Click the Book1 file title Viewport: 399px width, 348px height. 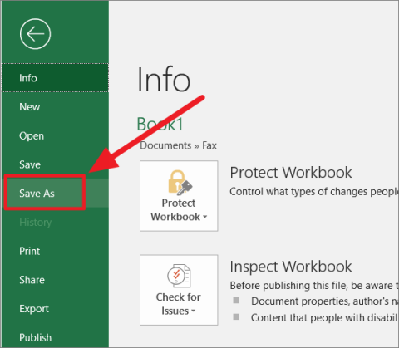pos(160,124)
